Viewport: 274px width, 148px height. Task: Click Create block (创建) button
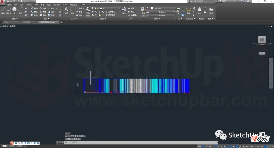pos(131,8)
